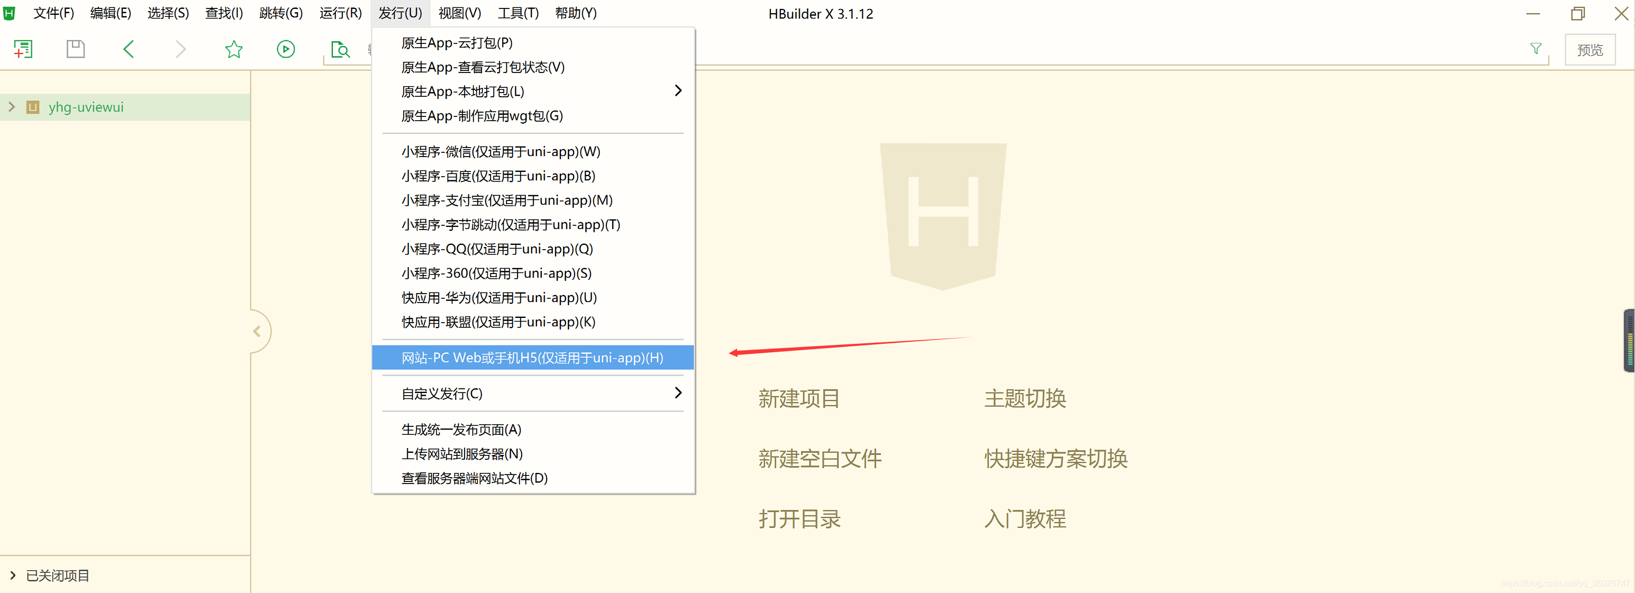The image size is (1635, 593).
Task: Select 小程序-字节跳动 menu entry
Action: [x=532, y=224]
